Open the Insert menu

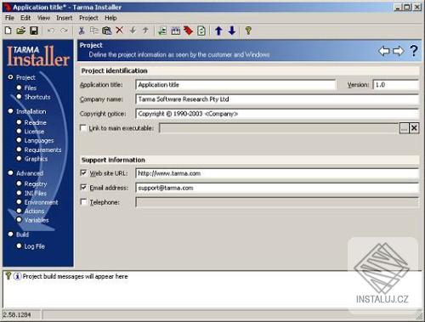(65, 18)
